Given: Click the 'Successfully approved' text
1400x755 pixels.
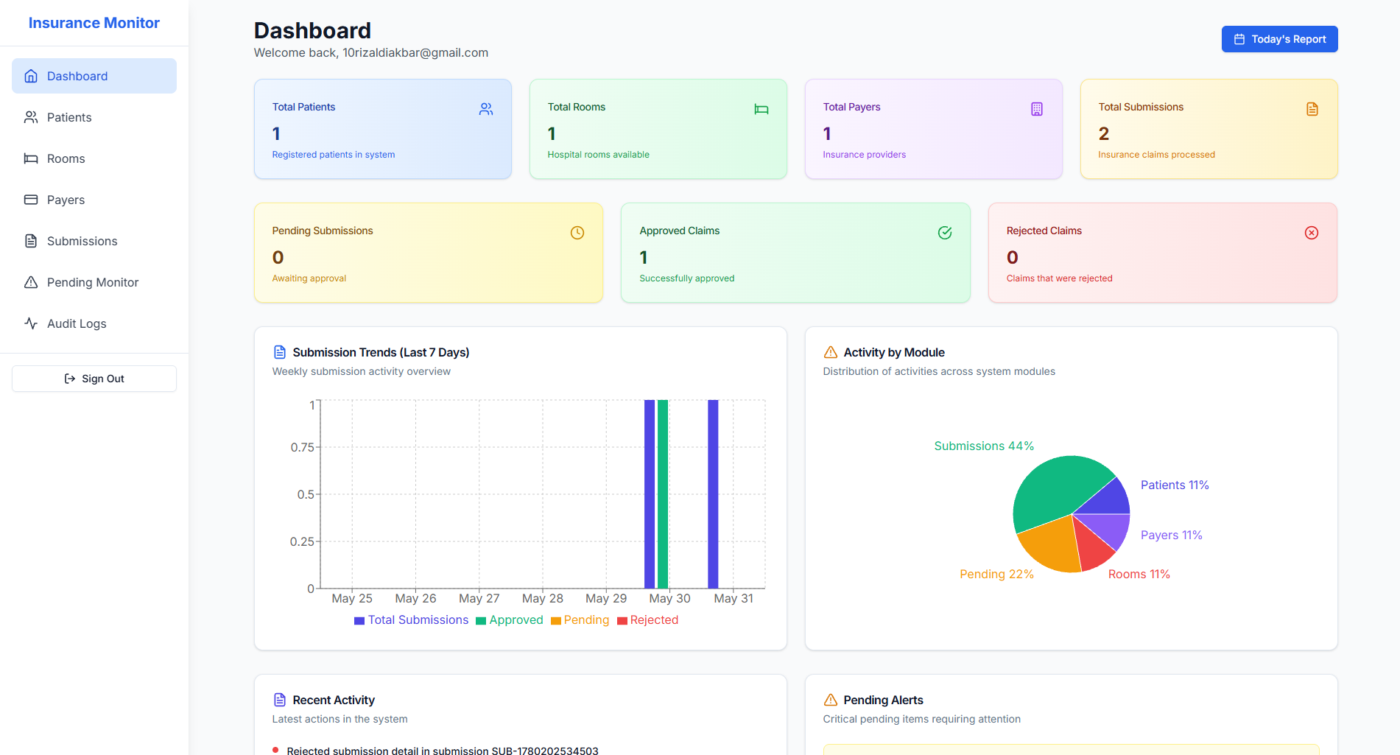Looking at the screenshot, I should (686, 278).
